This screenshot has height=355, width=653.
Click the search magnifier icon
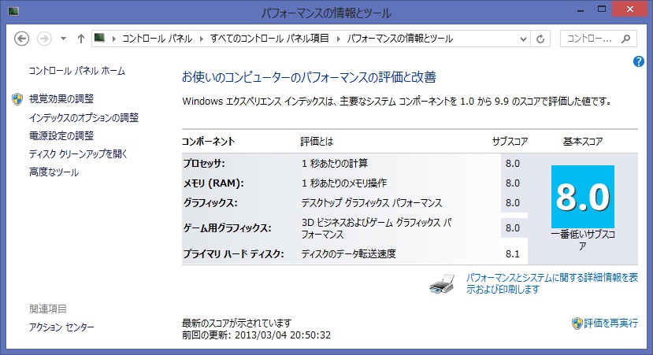[625, 39]
